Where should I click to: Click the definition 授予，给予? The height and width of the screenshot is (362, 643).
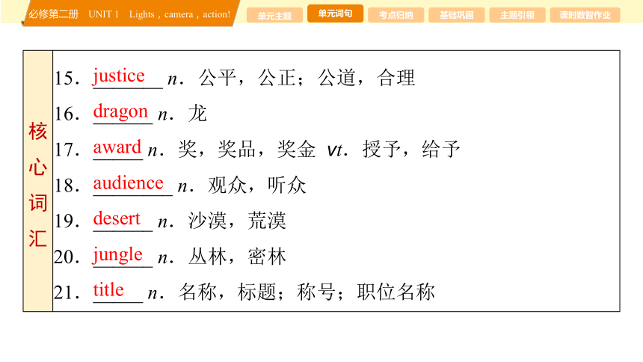[x=411, y=149]
